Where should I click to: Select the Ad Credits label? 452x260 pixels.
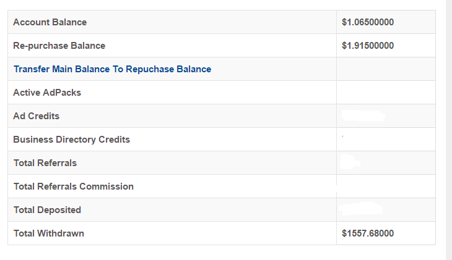(36, 116)
